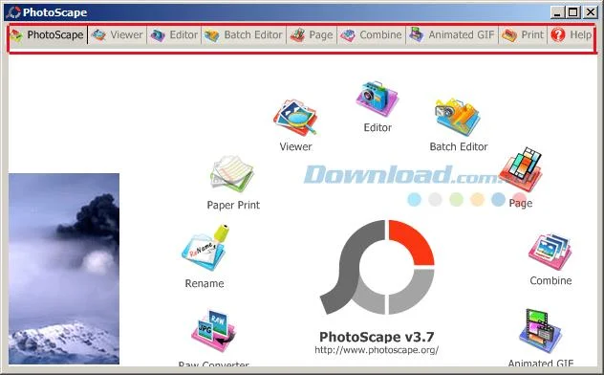
Task: Click the Viewer label text under icon
Action: pos(296,146)
